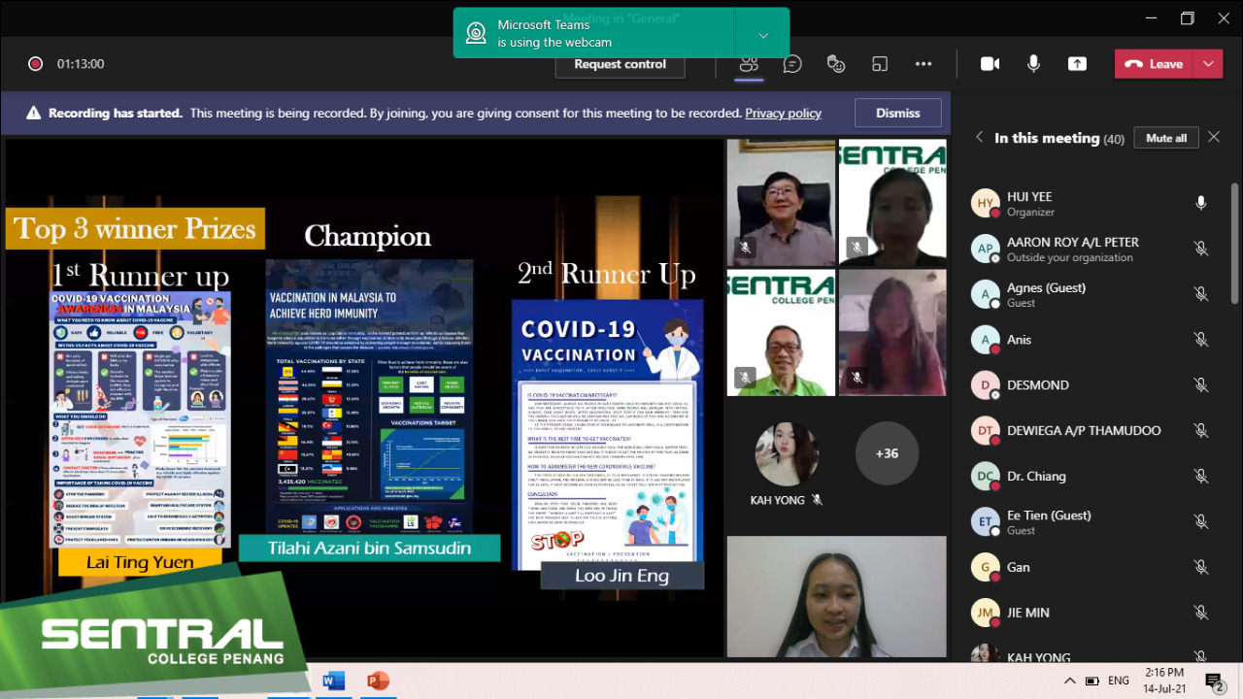The height and width of the screenshot is (699, 1243).
Task: Select participant name Gan
Action: [1018, 567]
